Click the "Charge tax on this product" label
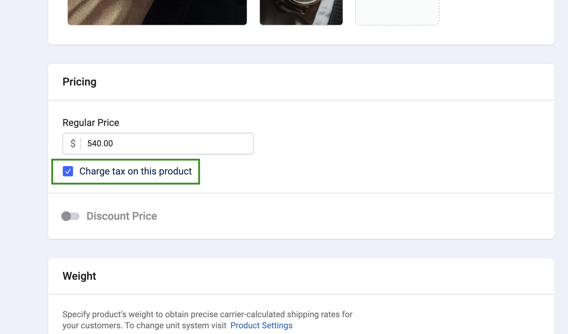The height and width of the screenshot is (334, 568). (135, 171)
